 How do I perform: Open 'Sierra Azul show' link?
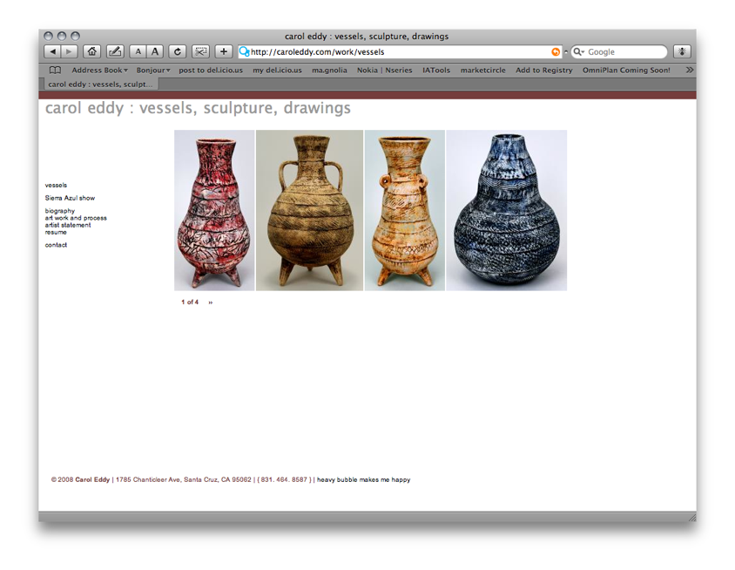coord(70,198)
